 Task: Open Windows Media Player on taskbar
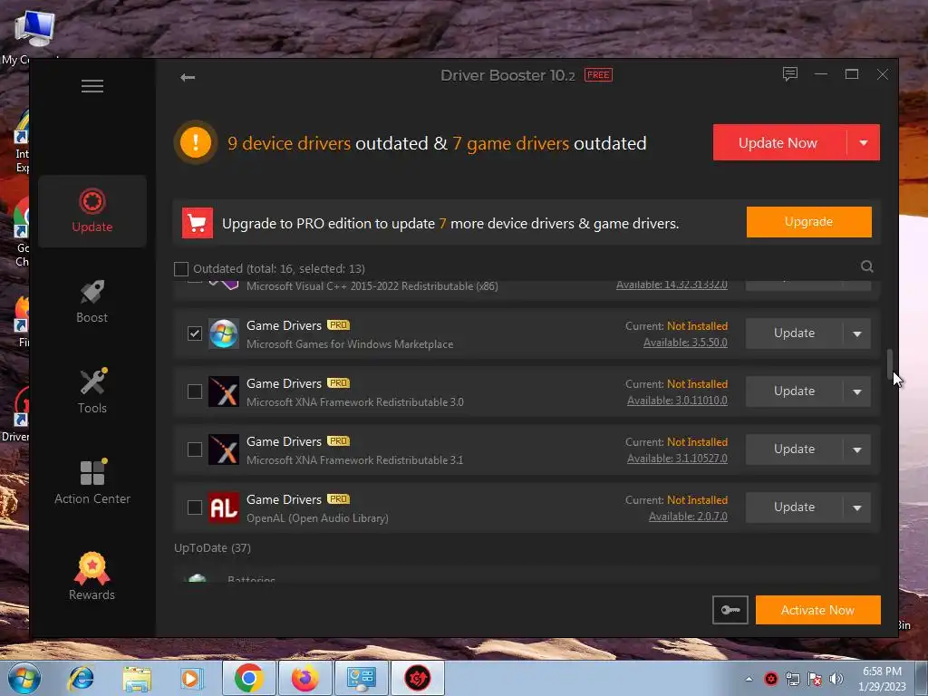coord(192,678)
